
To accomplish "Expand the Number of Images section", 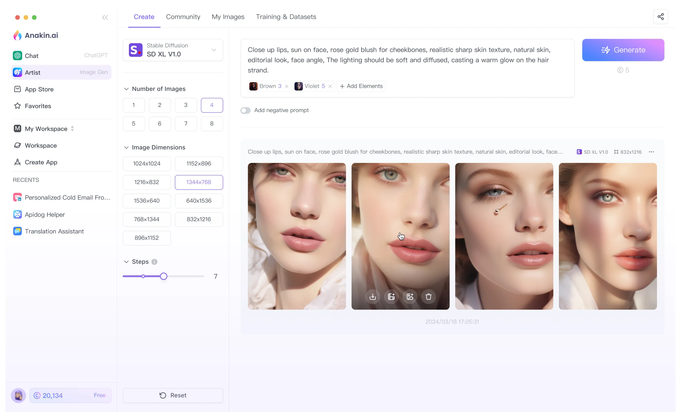I will (x=126, y=88).
